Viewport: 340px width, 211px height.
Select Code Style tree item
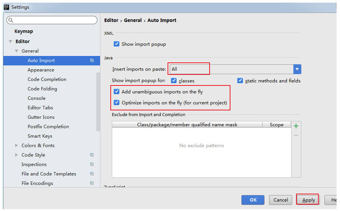33,155
